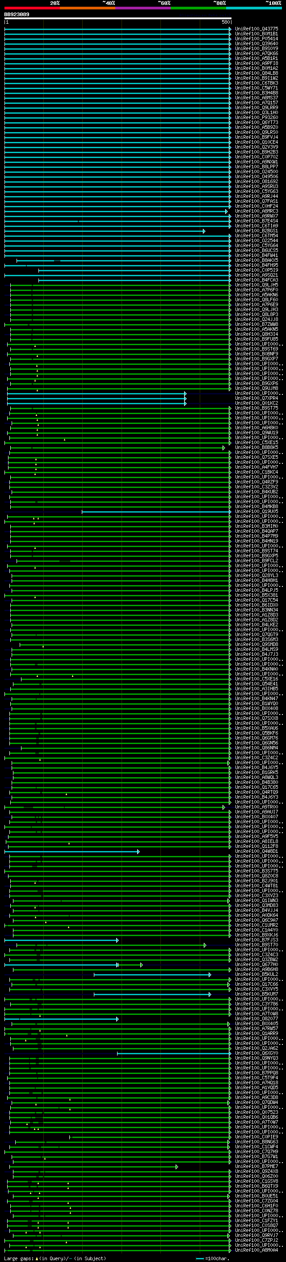Select hit label UniRef100_B7PME7
Viewport: 286px width, 1262px height.
click(257, 1167)
